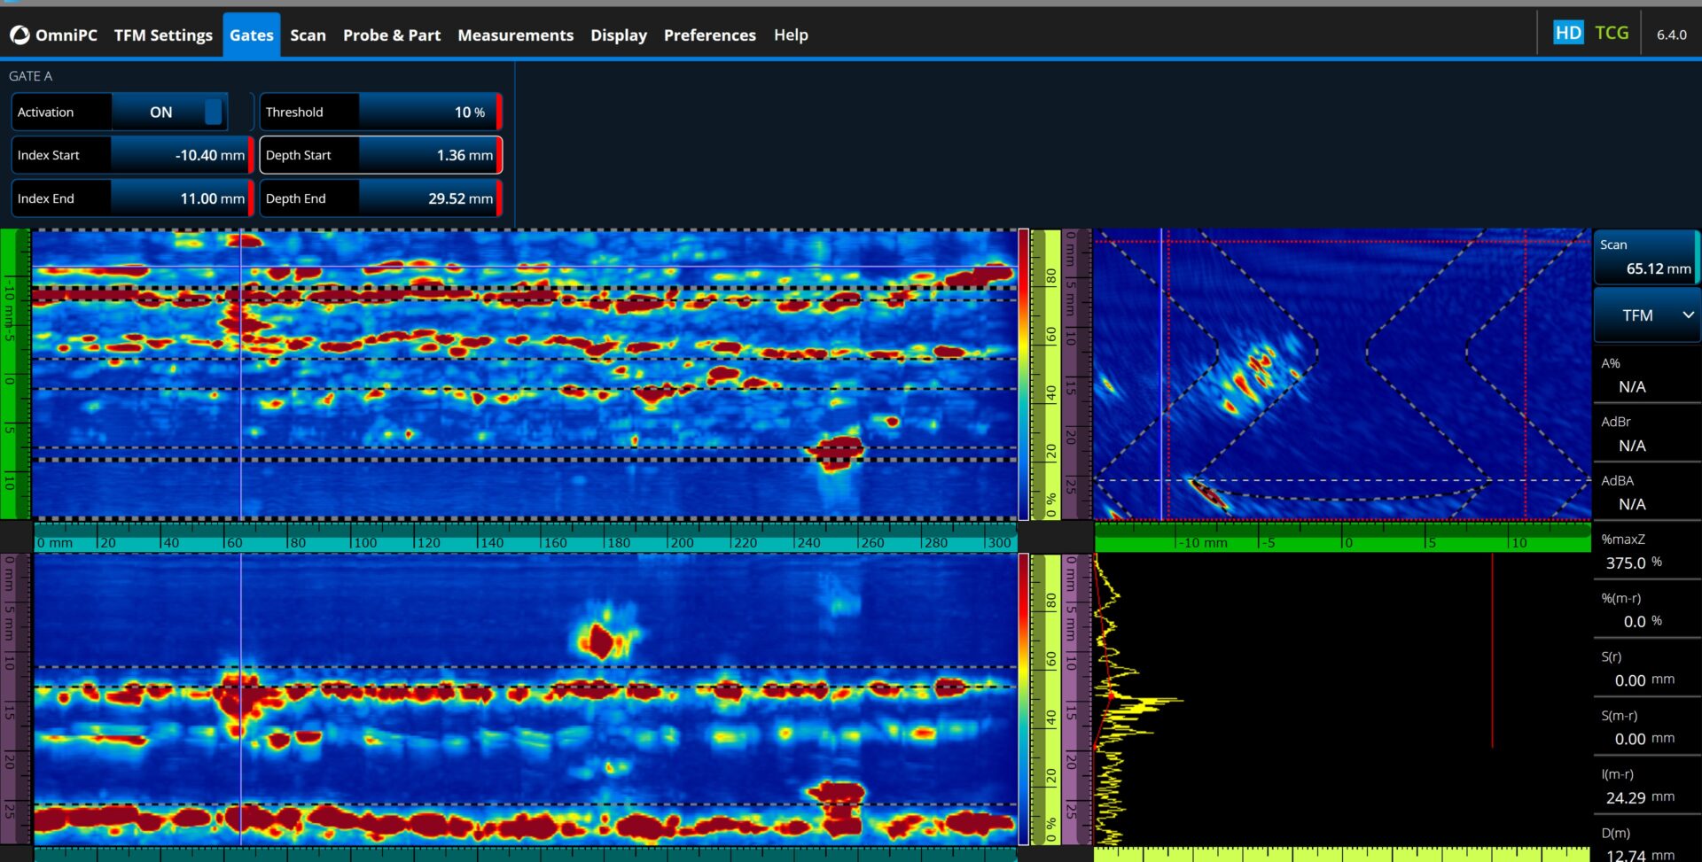Click the OmniPC logo icon
1702x862 pixels.
pos(20,35)
